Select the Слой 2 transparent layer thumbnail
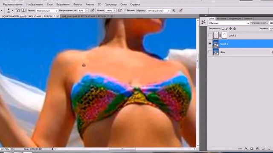The image size is (273, 153). click(216, 36)
